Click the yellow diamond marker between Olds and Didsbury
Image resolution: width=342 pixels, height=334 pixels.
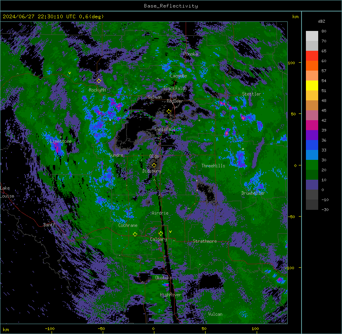(x=154, y=165)
